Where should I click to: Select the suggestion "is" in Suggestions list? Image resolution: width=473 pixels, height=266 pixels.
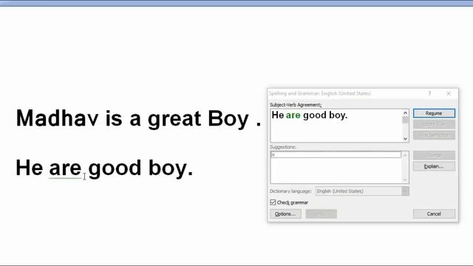click(x=336, y=154)
